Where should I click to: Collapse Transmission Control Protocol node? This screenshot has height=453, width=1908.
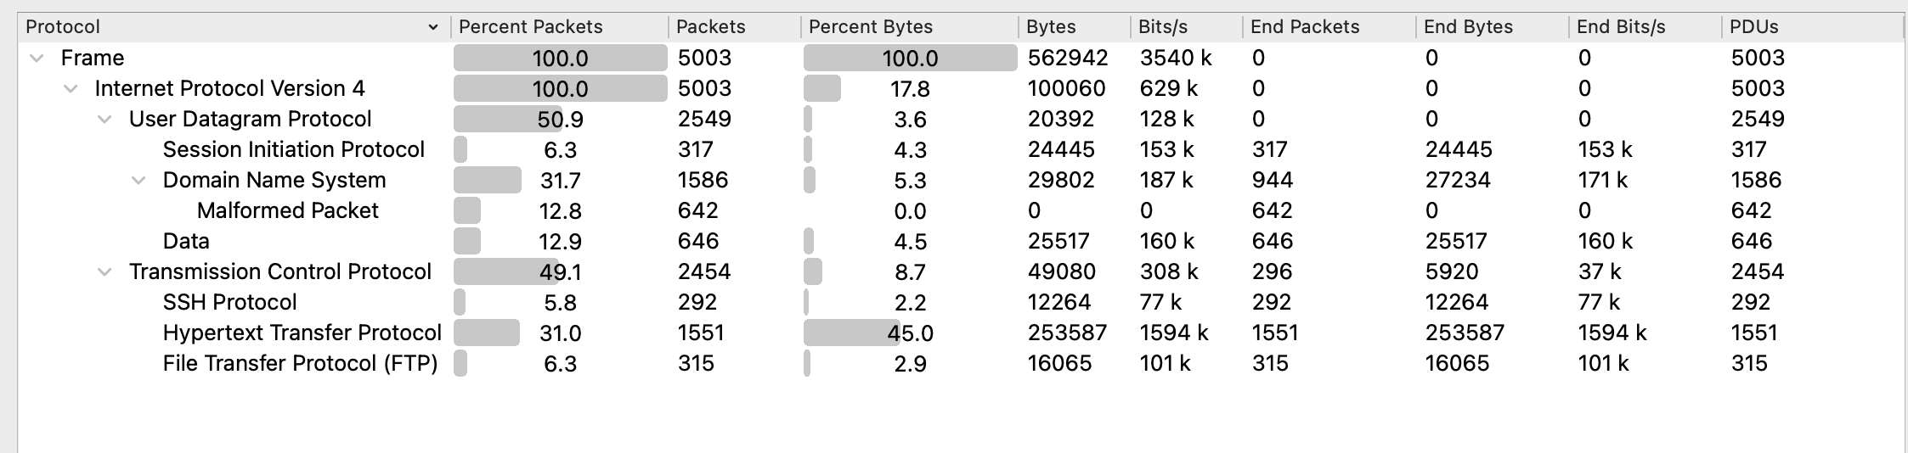[104, 272]
